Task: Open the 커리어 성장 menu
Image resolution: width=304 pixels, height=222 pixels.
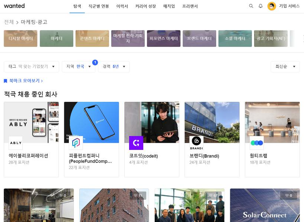Action: tap(145, 6)
